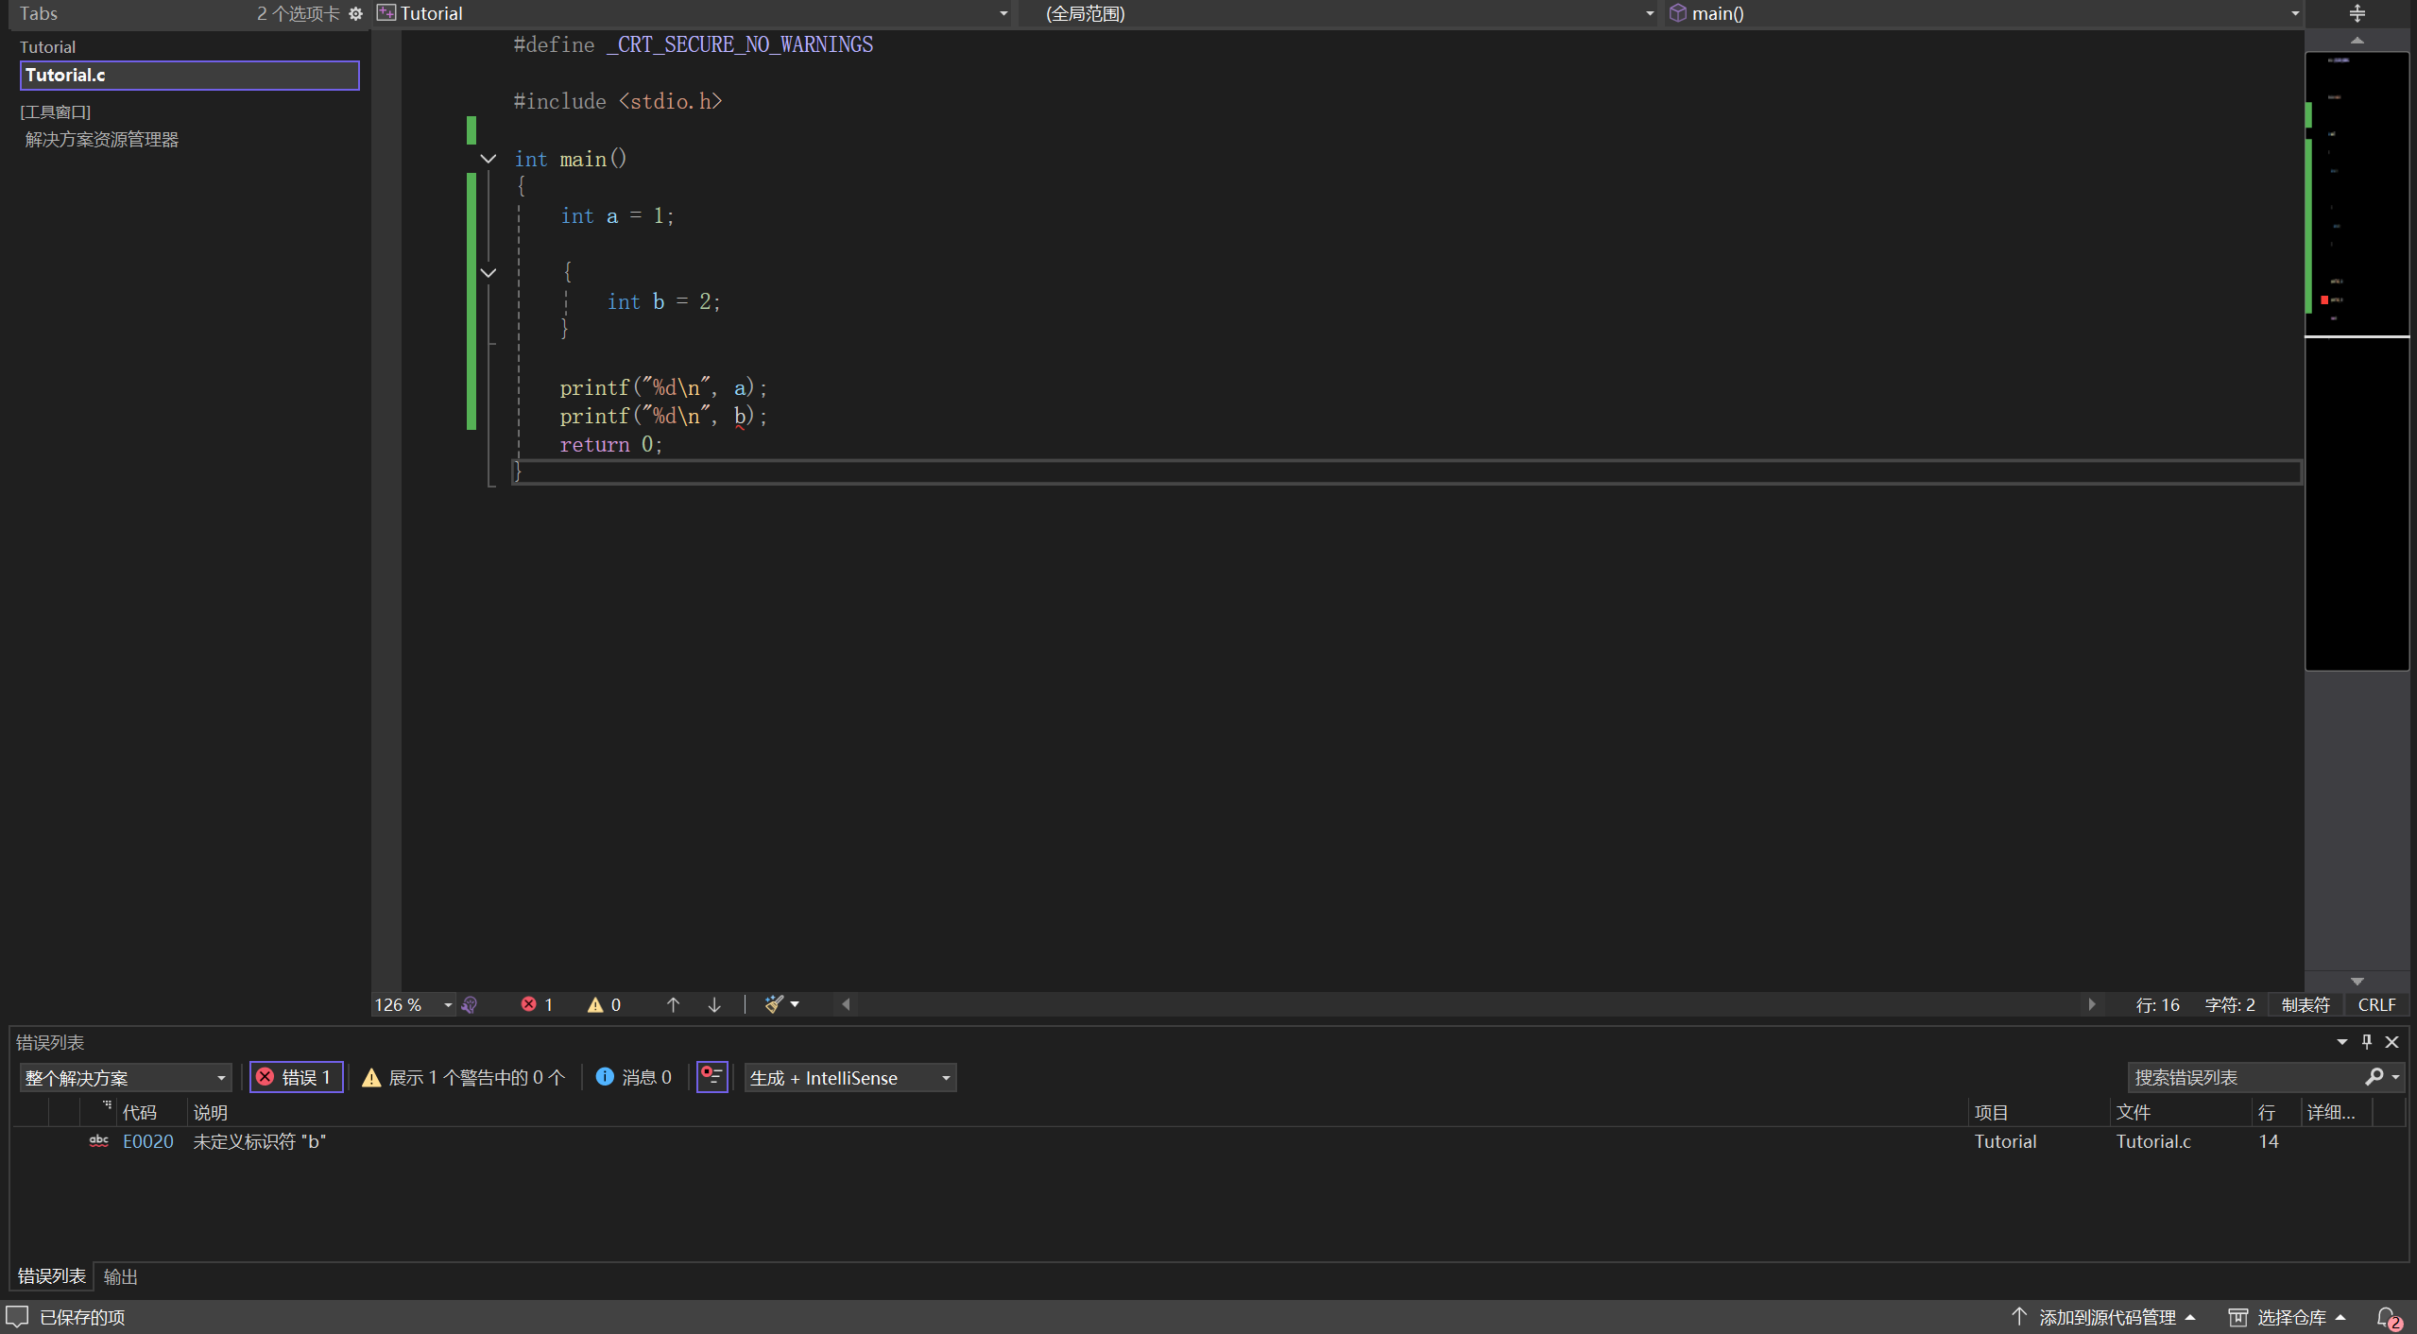Click the underlined b in the second printf

[740, 416]
